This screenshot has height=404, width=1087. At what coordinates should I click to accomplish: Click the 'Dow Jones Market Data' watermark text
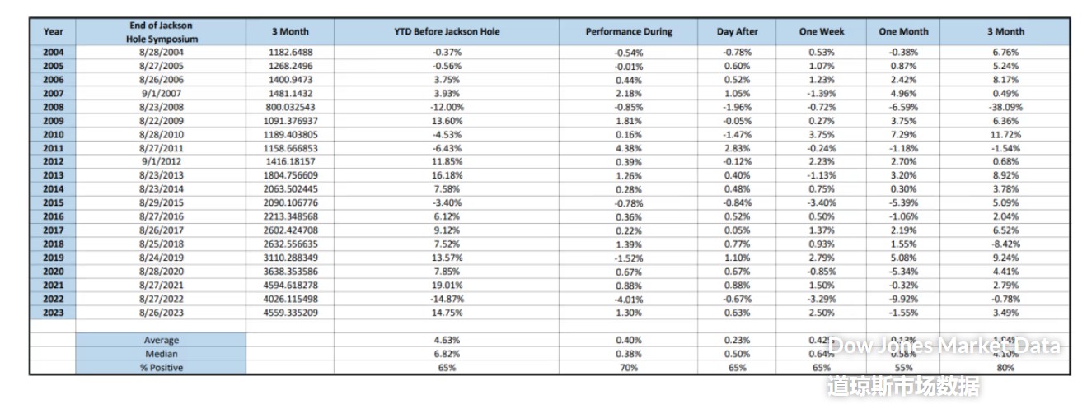tap(944, 346)
